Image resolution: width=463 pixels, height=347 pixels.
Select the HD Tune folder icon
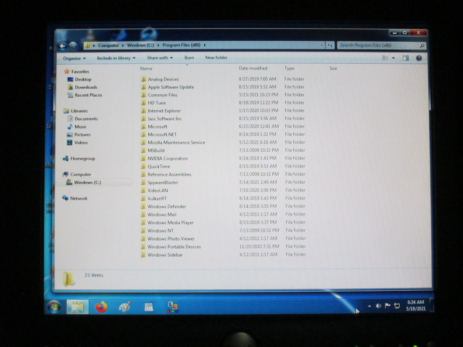tap(144, 103)
